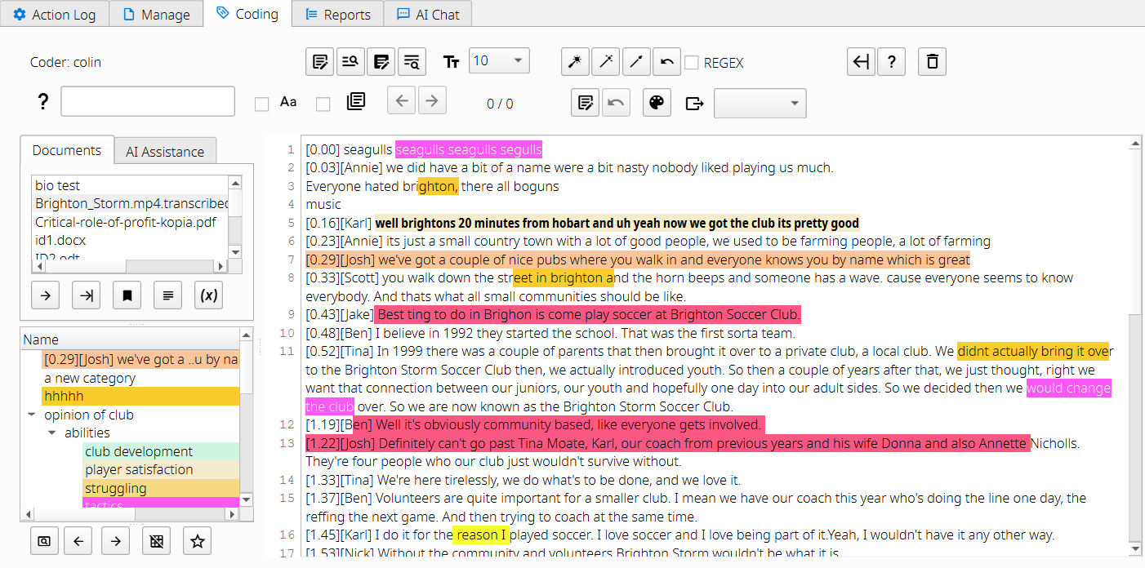This screenshot has width=1145, height=568.
Task: Click the memo icon left of the palette
Action: click(585, 103)
